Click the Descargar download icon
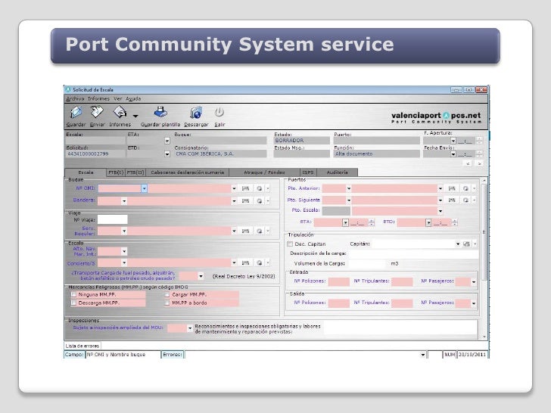The height and width of the screenshot is (413, 551). [196, 113]
